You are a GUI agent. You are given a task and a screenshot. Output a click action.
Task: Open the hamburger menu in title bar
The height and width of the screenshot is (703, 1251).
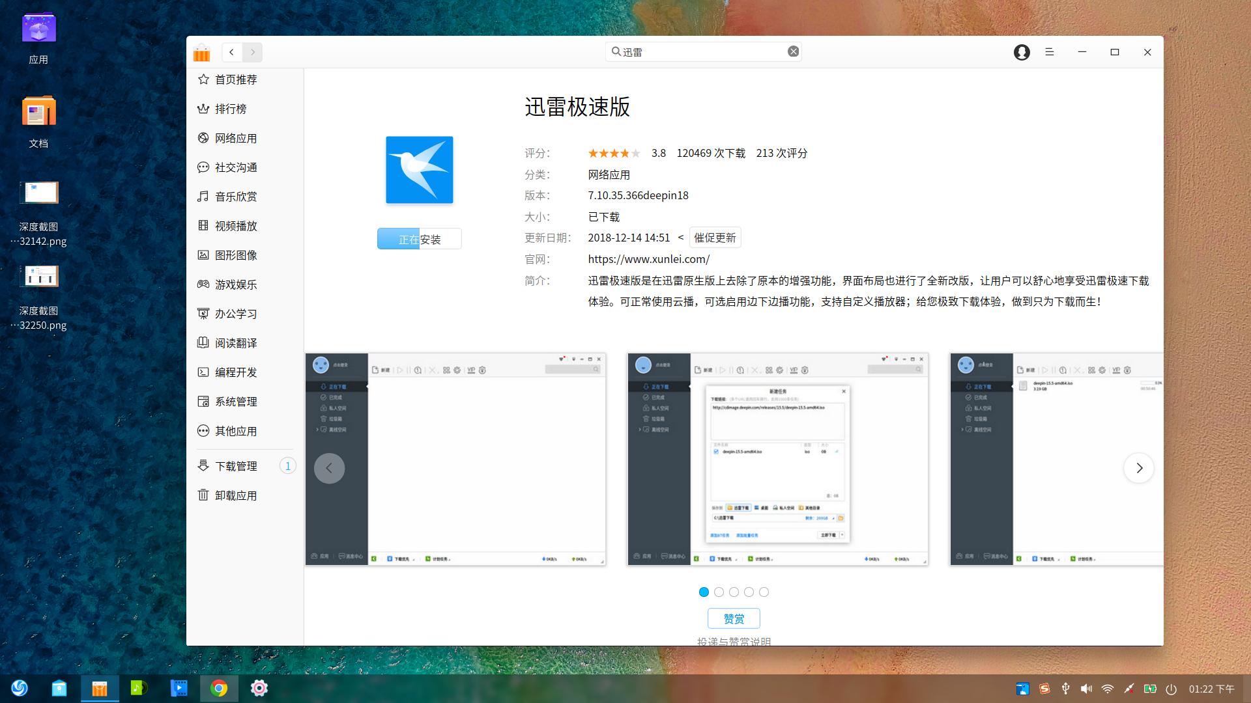pos(1049,52)
